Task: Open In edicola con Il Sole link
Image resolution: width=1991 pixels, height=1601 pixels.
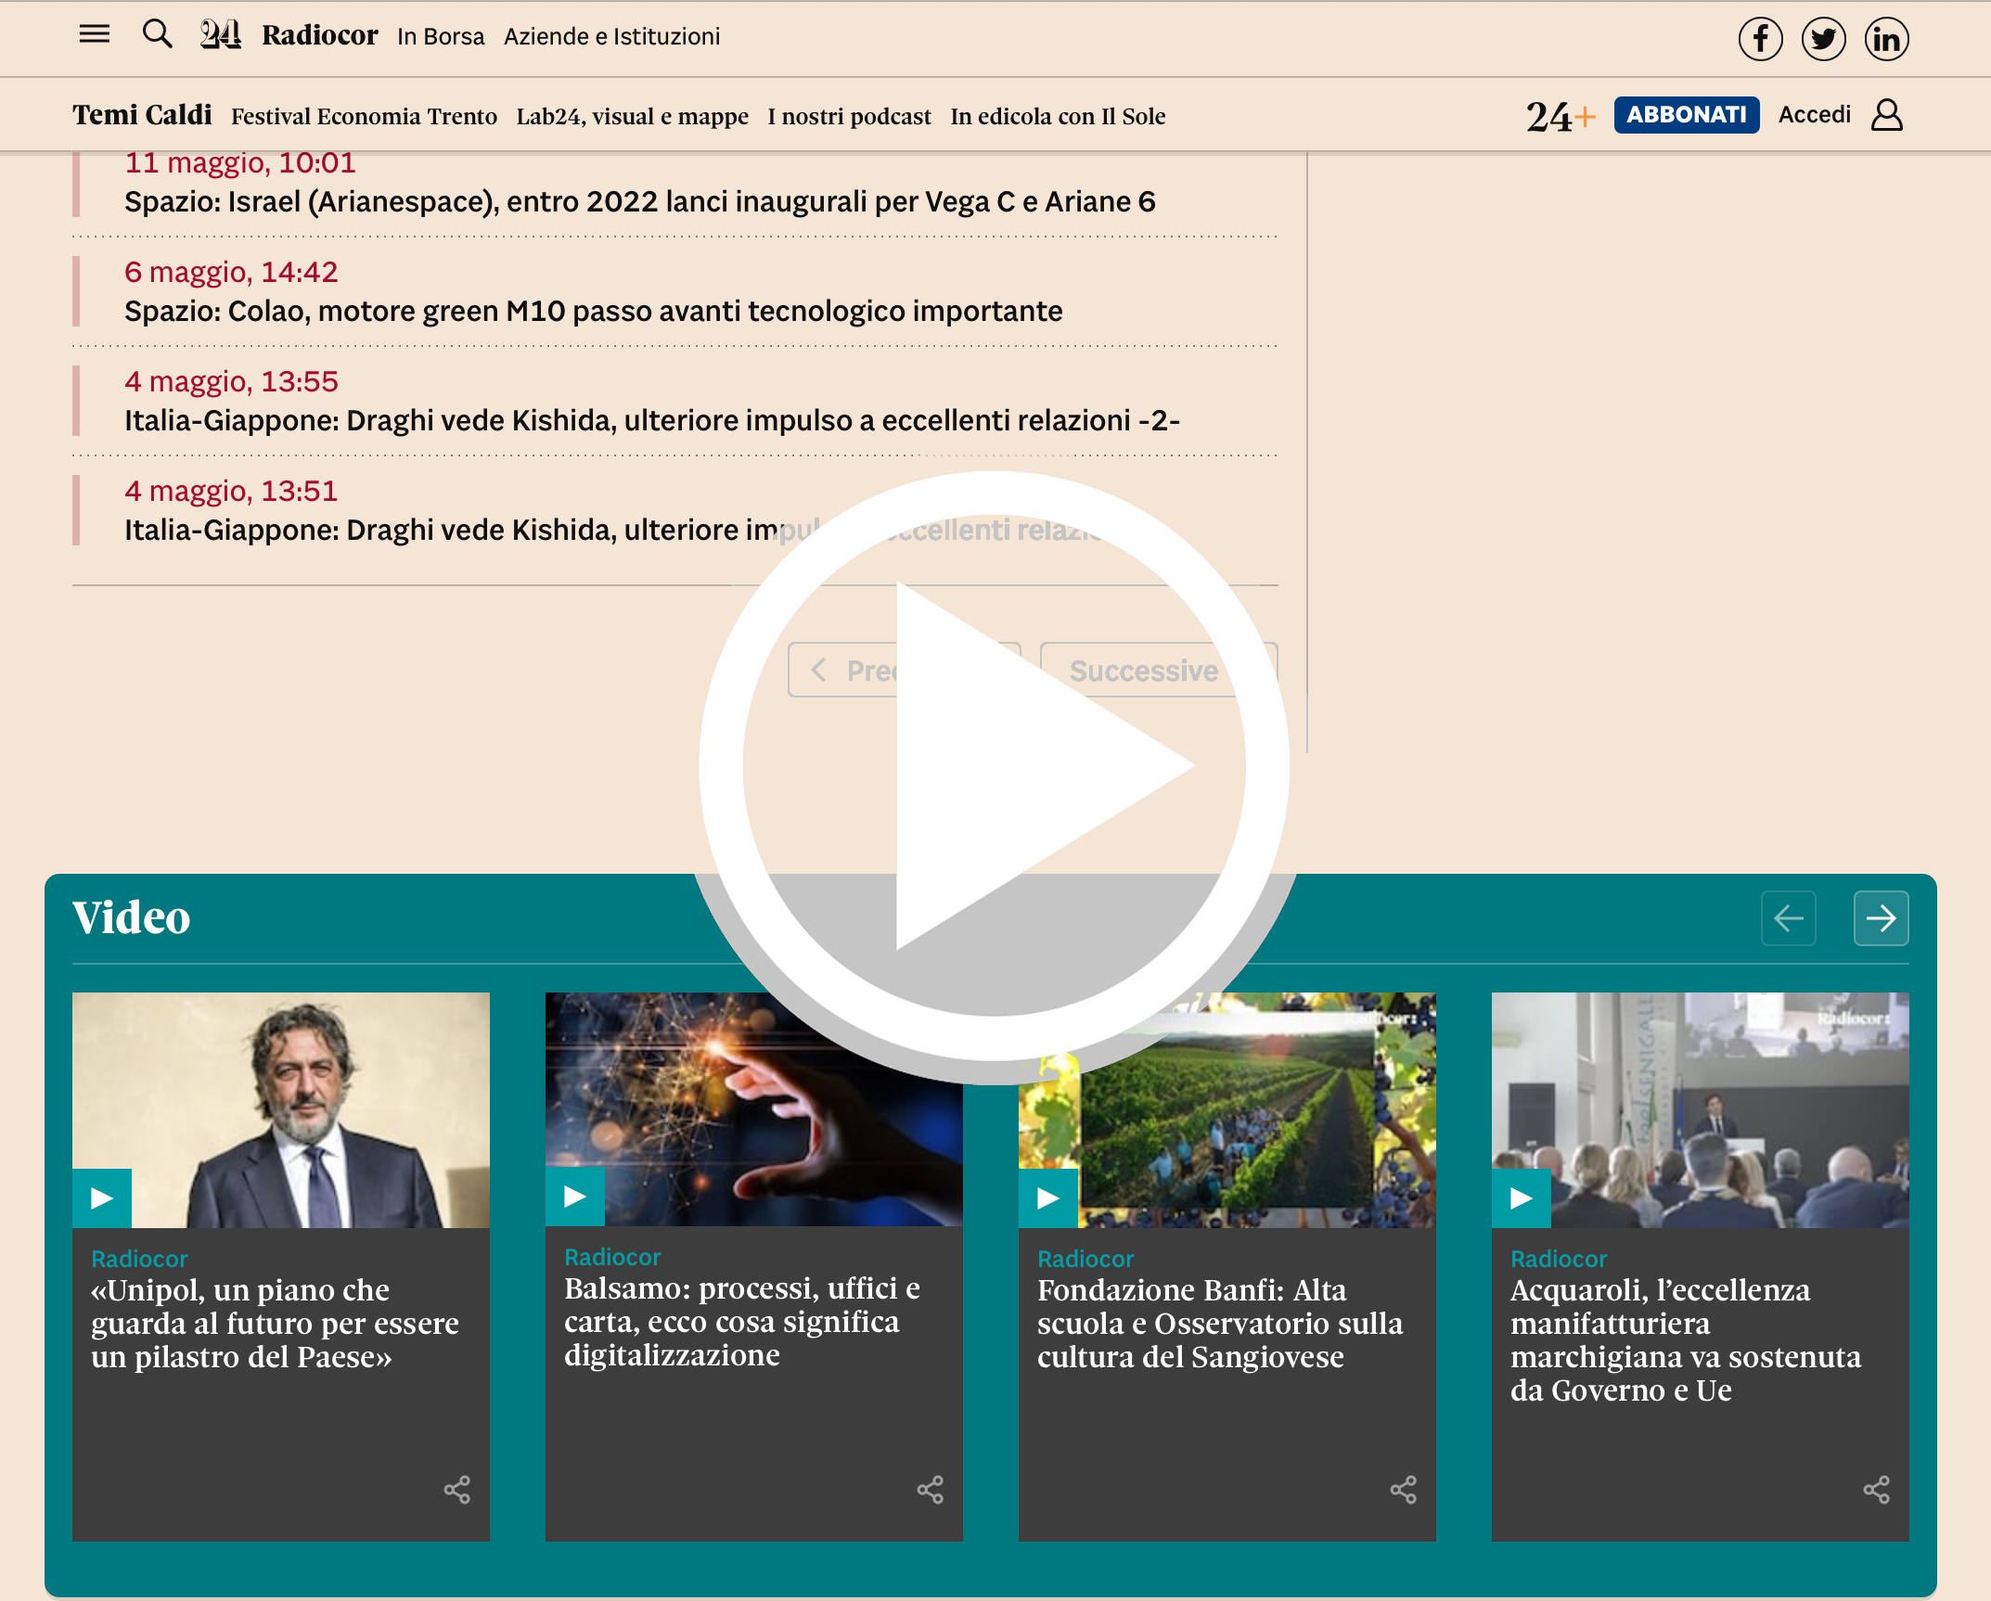Action: (1058, 116)
